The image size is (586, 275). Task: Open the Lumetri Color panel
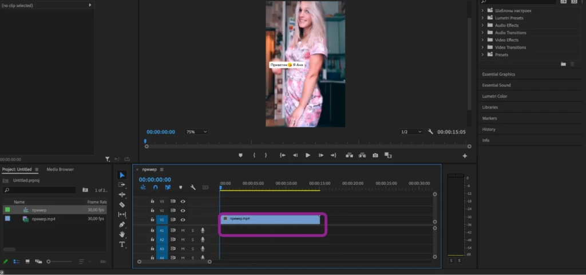coord(494,96)
